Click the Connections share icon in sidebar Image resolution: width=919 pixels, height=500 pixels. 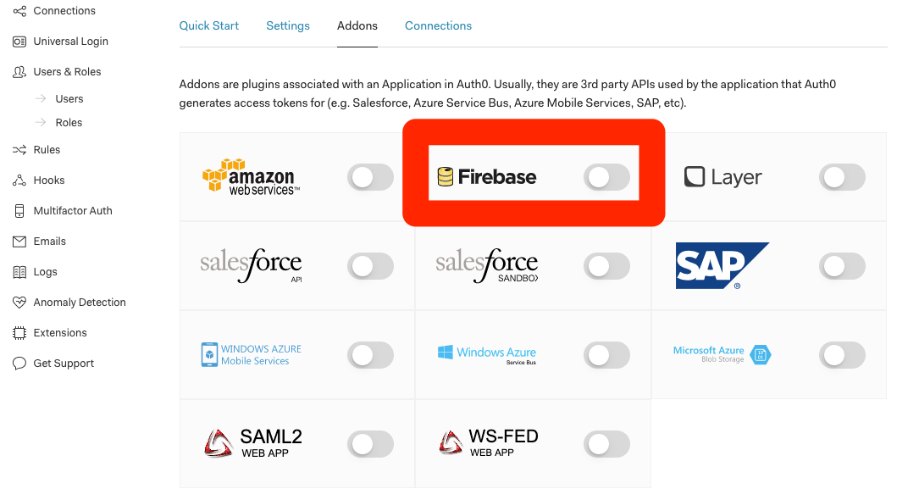(19, 11)
